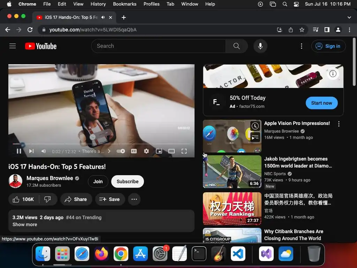The width and height of the screenshot is (357, 268).
Task: Open YouTube settings three-dot menu
Action: (x=302, y=46)
